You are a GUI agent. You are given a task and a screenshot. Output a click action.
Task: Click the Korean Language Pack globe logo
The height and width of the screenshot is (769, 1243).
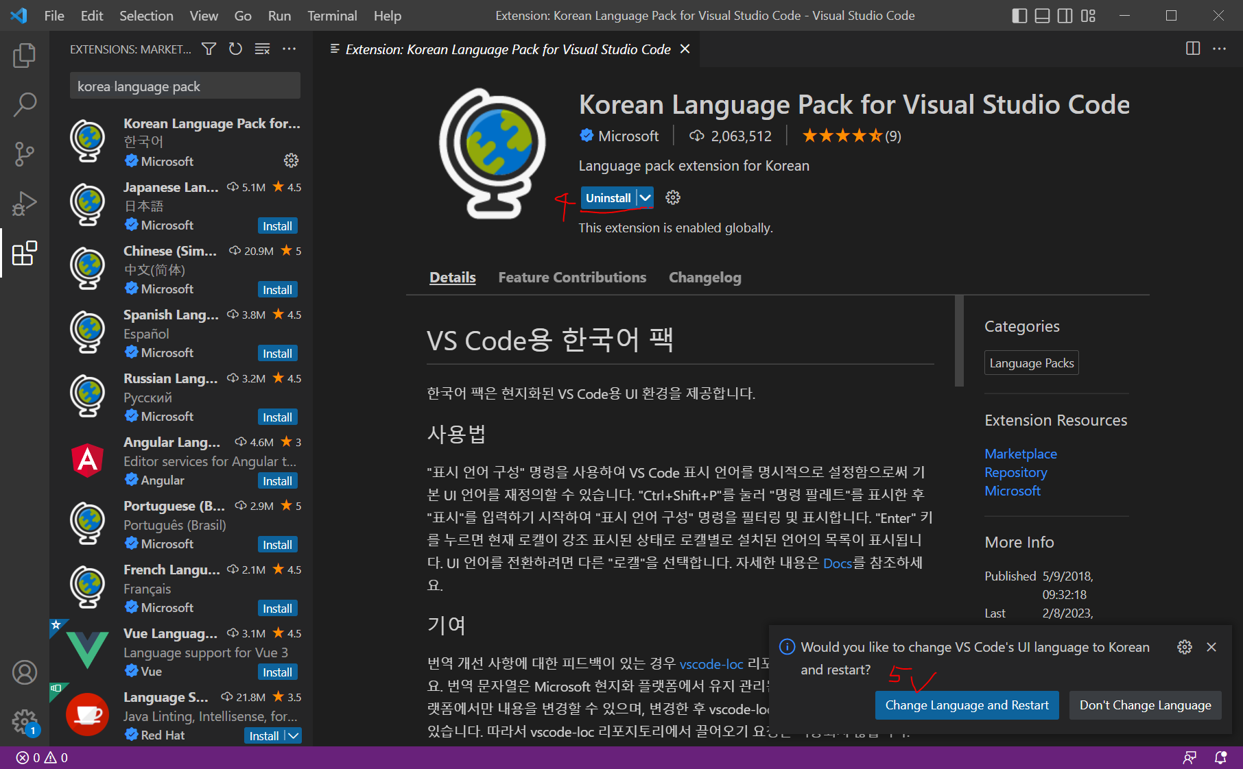tap(493, 154)
